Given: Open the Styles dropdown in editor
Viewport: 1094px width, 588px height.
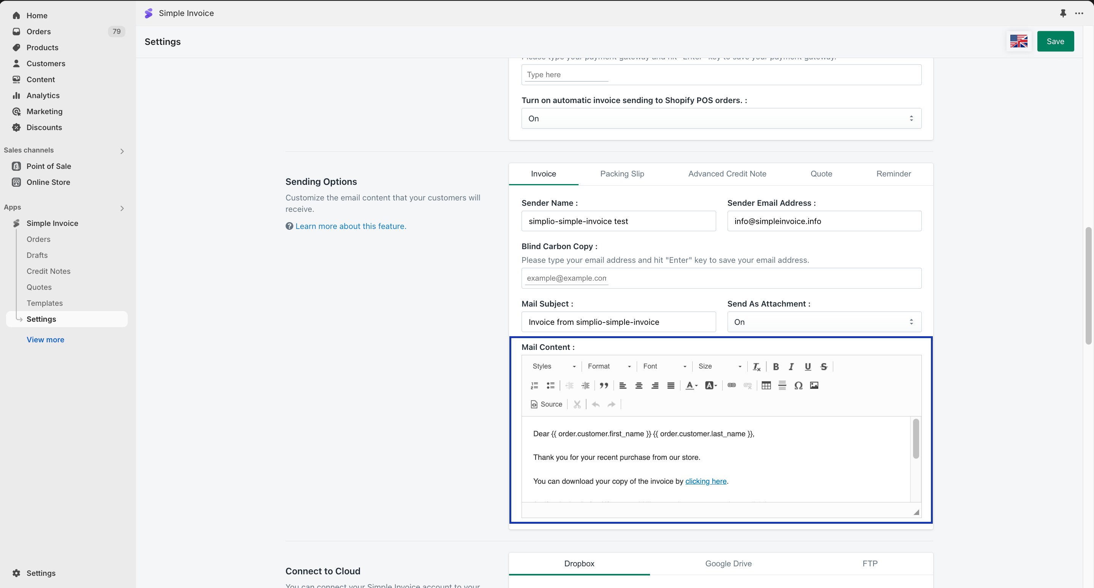Looking at the screenshot, I should pos(553,366).
